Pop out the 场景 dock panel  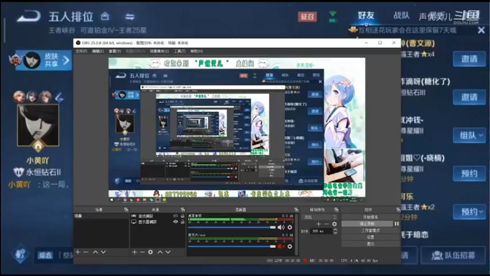[126, 210]
